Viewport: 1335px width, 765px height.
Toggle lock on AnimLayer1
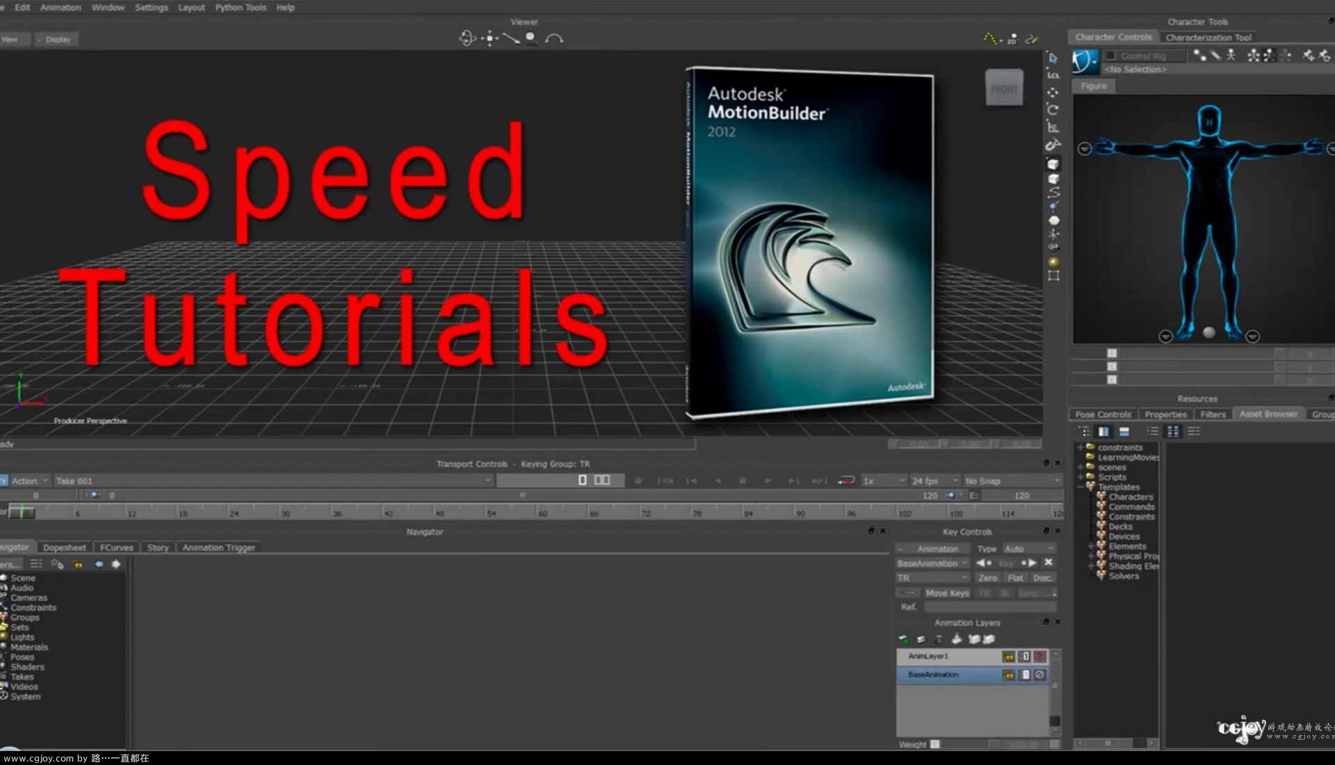point(1008,656)
